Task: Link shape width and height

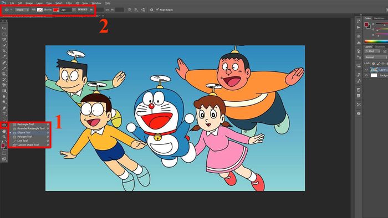Action: tap(107, 9)
